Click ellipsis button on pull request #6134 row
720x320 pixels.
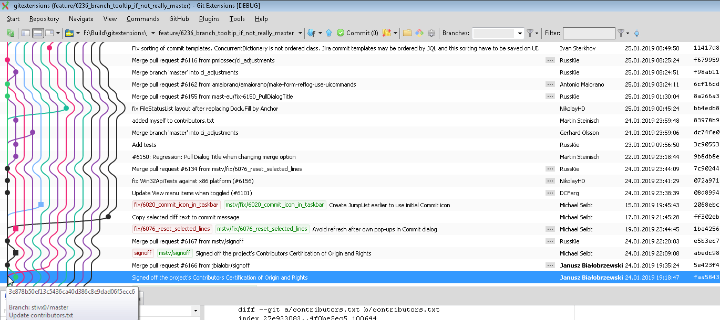pyautogui.click(x=550, y=169)
